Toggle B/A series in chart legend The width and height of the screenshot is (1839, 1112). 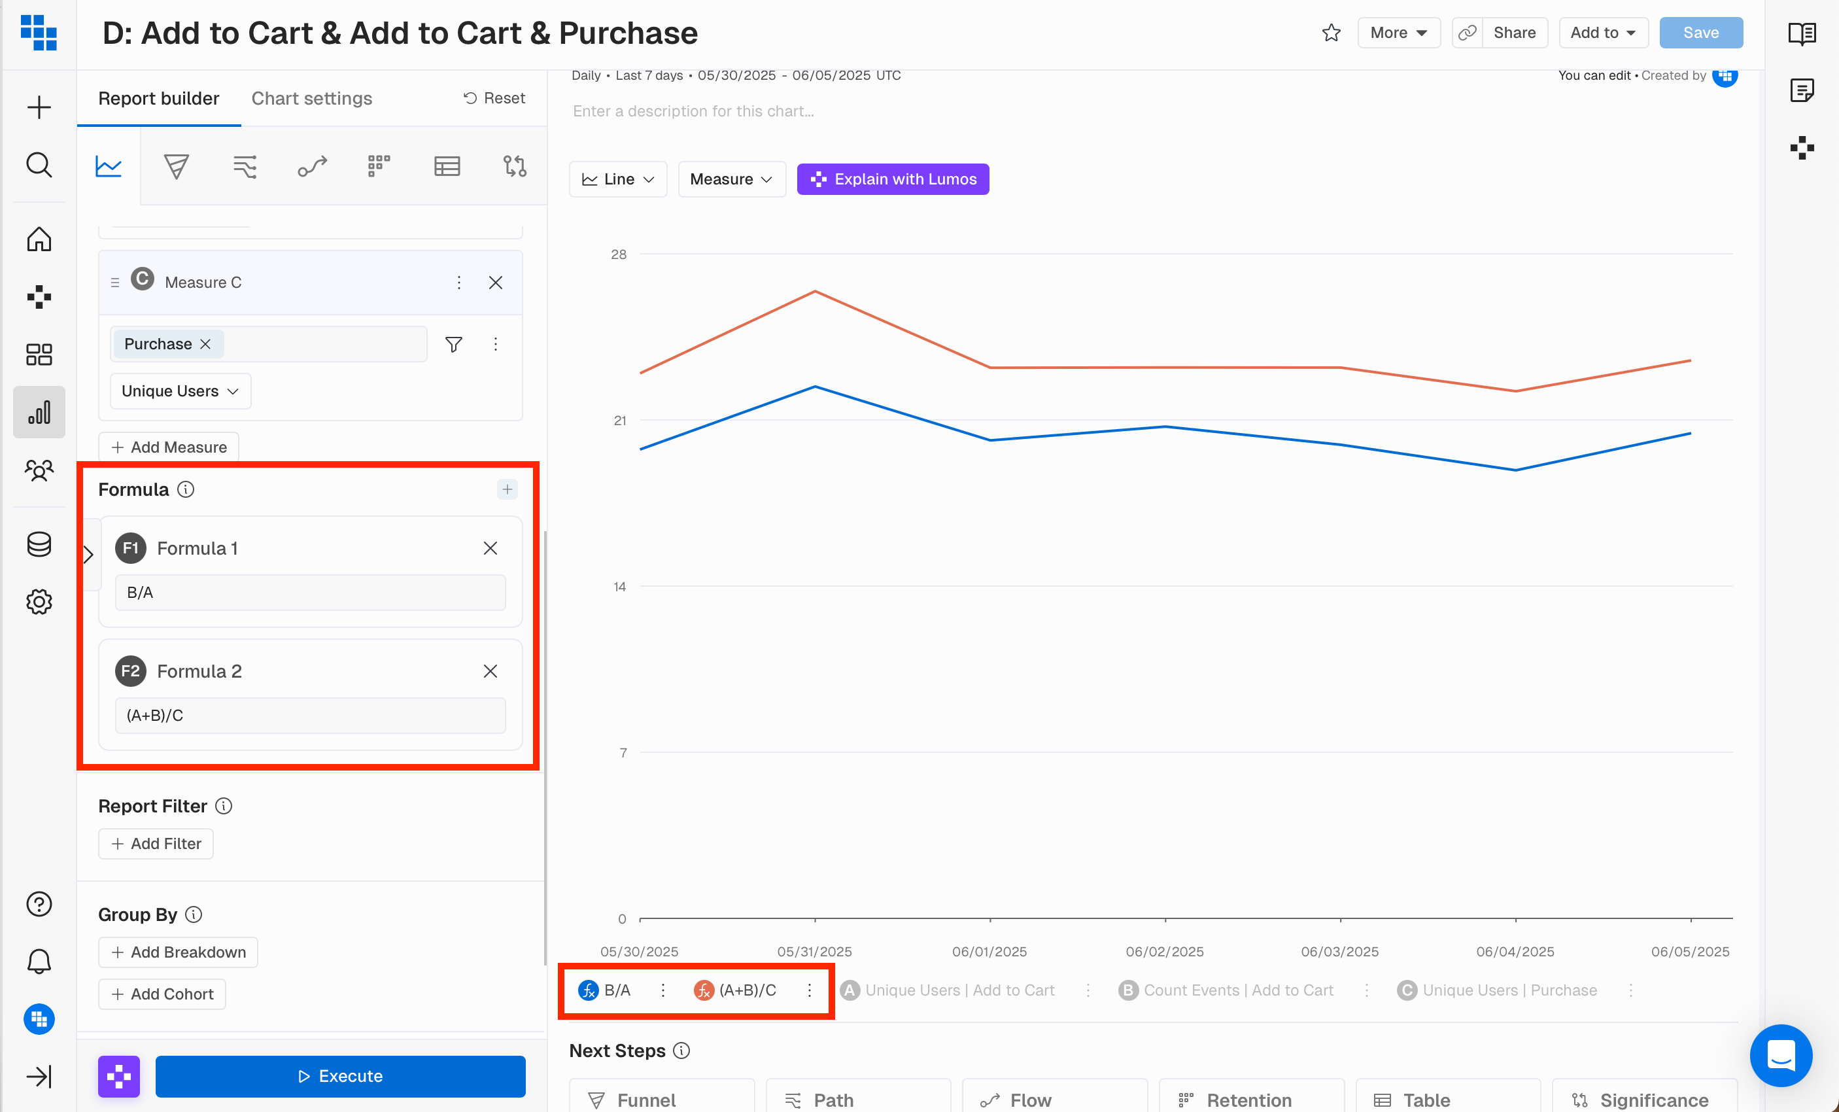pos(617,990)
